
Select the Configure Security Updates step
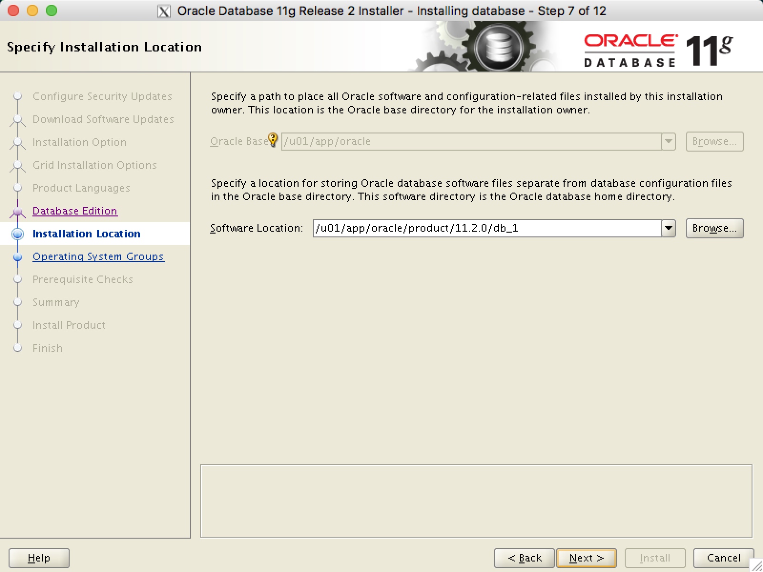tap(102, 96)
